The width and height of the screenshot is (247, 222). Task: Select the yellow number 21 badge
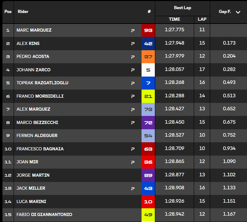pyautogui.click(x=148, y=96)
